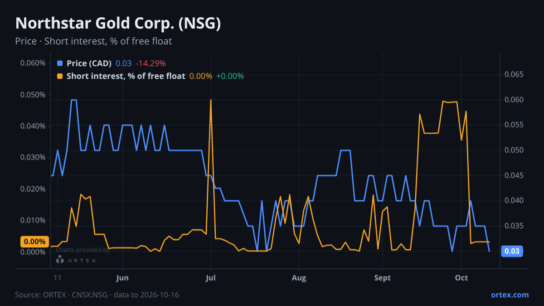The image size is (544, 306).
Task: Toggle the Price (CAD) legend label
Action: point(89,63)
